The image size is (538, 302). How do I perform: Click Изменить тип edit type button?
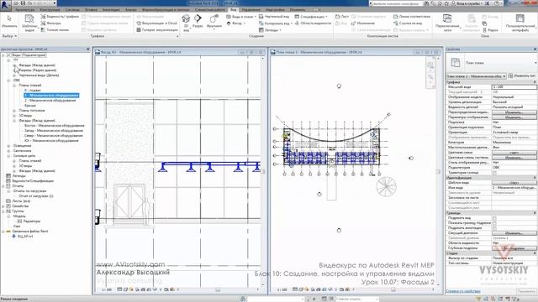click(522, 76)
